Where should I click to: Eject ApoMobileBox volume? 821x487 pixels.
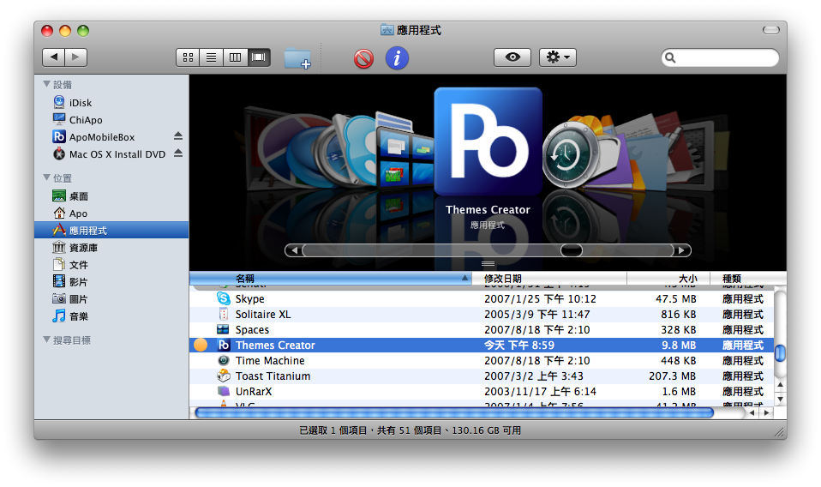178,136
